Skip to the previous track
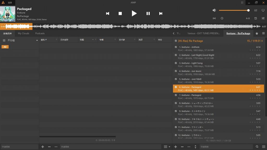This screenshot has width=267, height=150. click(108, 14)
